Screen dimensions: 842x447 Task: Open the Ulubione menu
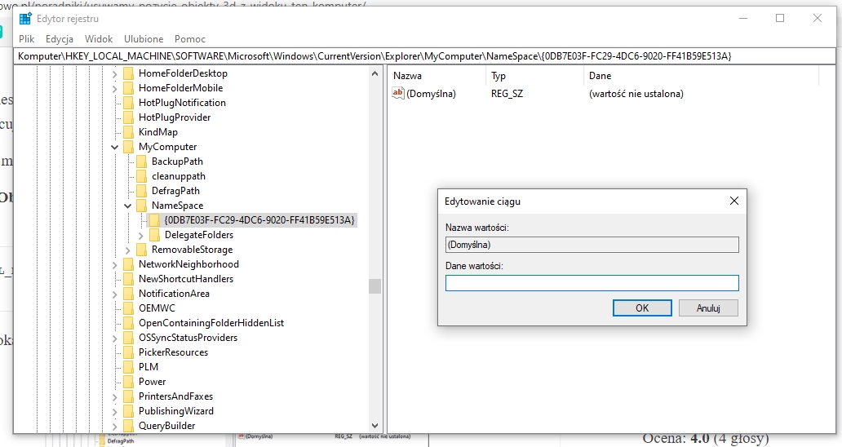(144, 39)
